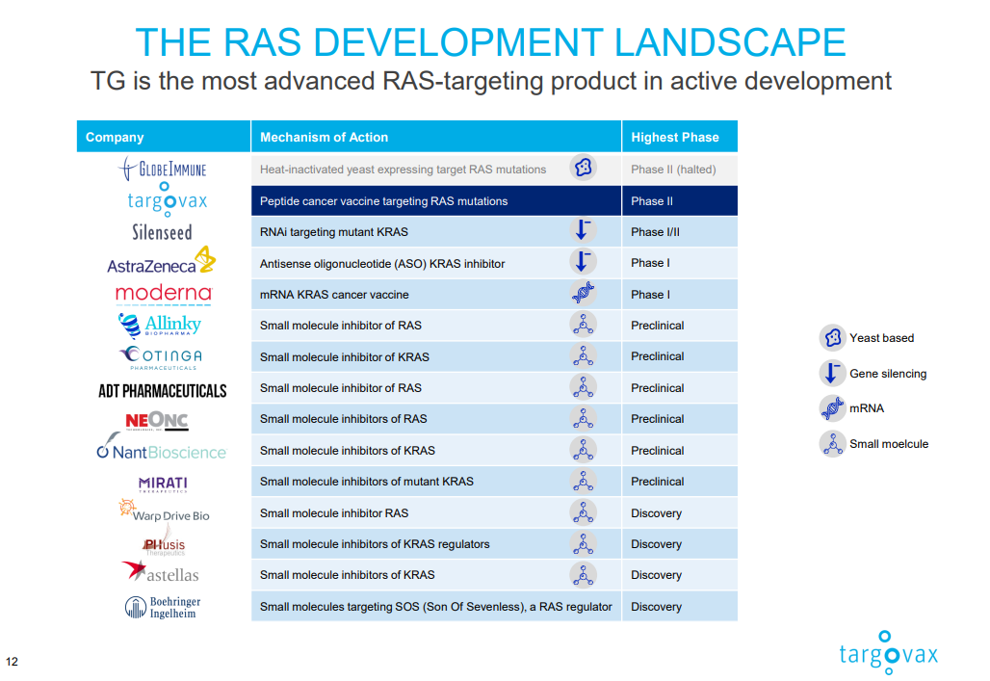
Task: Click the GlobeImmune company logo
Action: pos(162,169)
